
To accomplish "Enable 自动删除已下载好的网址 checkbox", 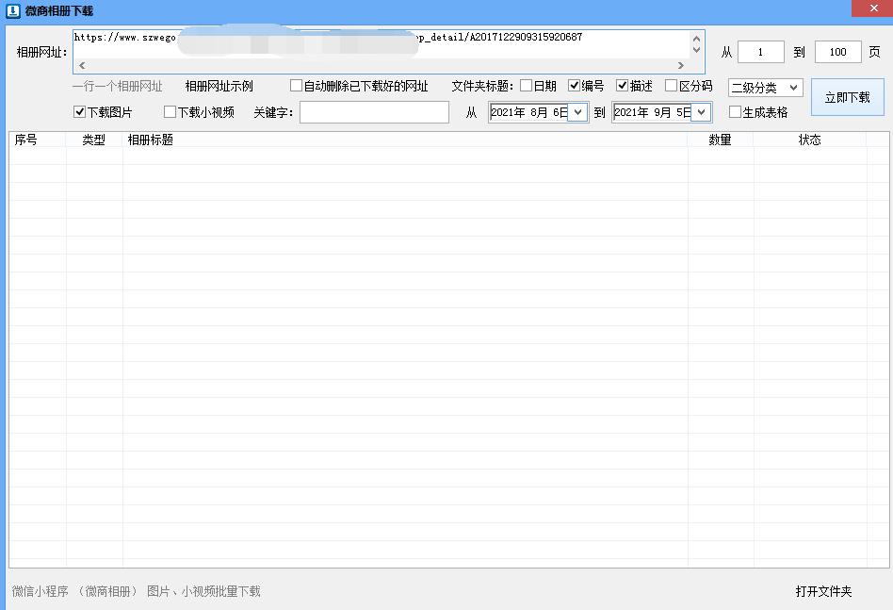I will (296, 86).
